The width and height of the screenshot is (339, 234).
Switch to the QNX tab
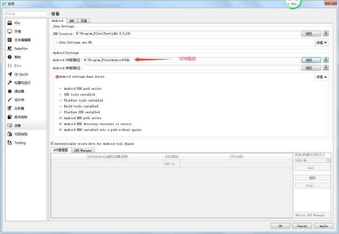pos(72,21)
